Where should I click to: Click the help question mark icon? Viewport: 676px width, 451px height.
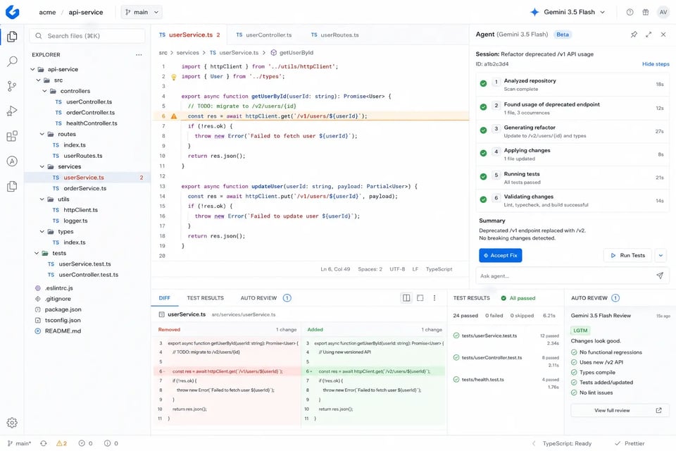630,12
